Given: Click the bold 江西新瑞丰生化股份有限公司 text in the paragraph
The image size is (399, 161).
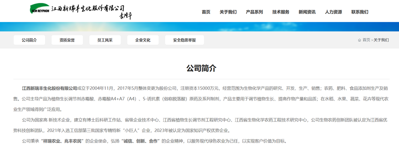Looking at the screenshot, I should [50, 88].
